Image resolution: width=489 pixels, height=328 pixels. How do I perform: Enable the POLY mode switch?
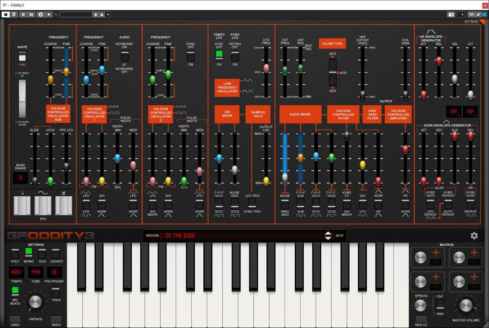[15, 253]
